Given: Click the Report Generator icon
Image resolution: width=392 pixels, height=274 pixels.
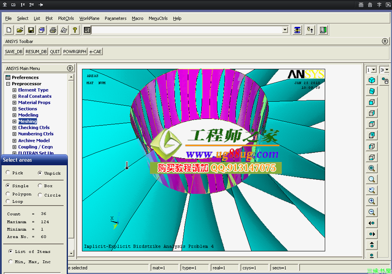Looking at the screenshot, I should pyautogui.click(x=64, y=30).
